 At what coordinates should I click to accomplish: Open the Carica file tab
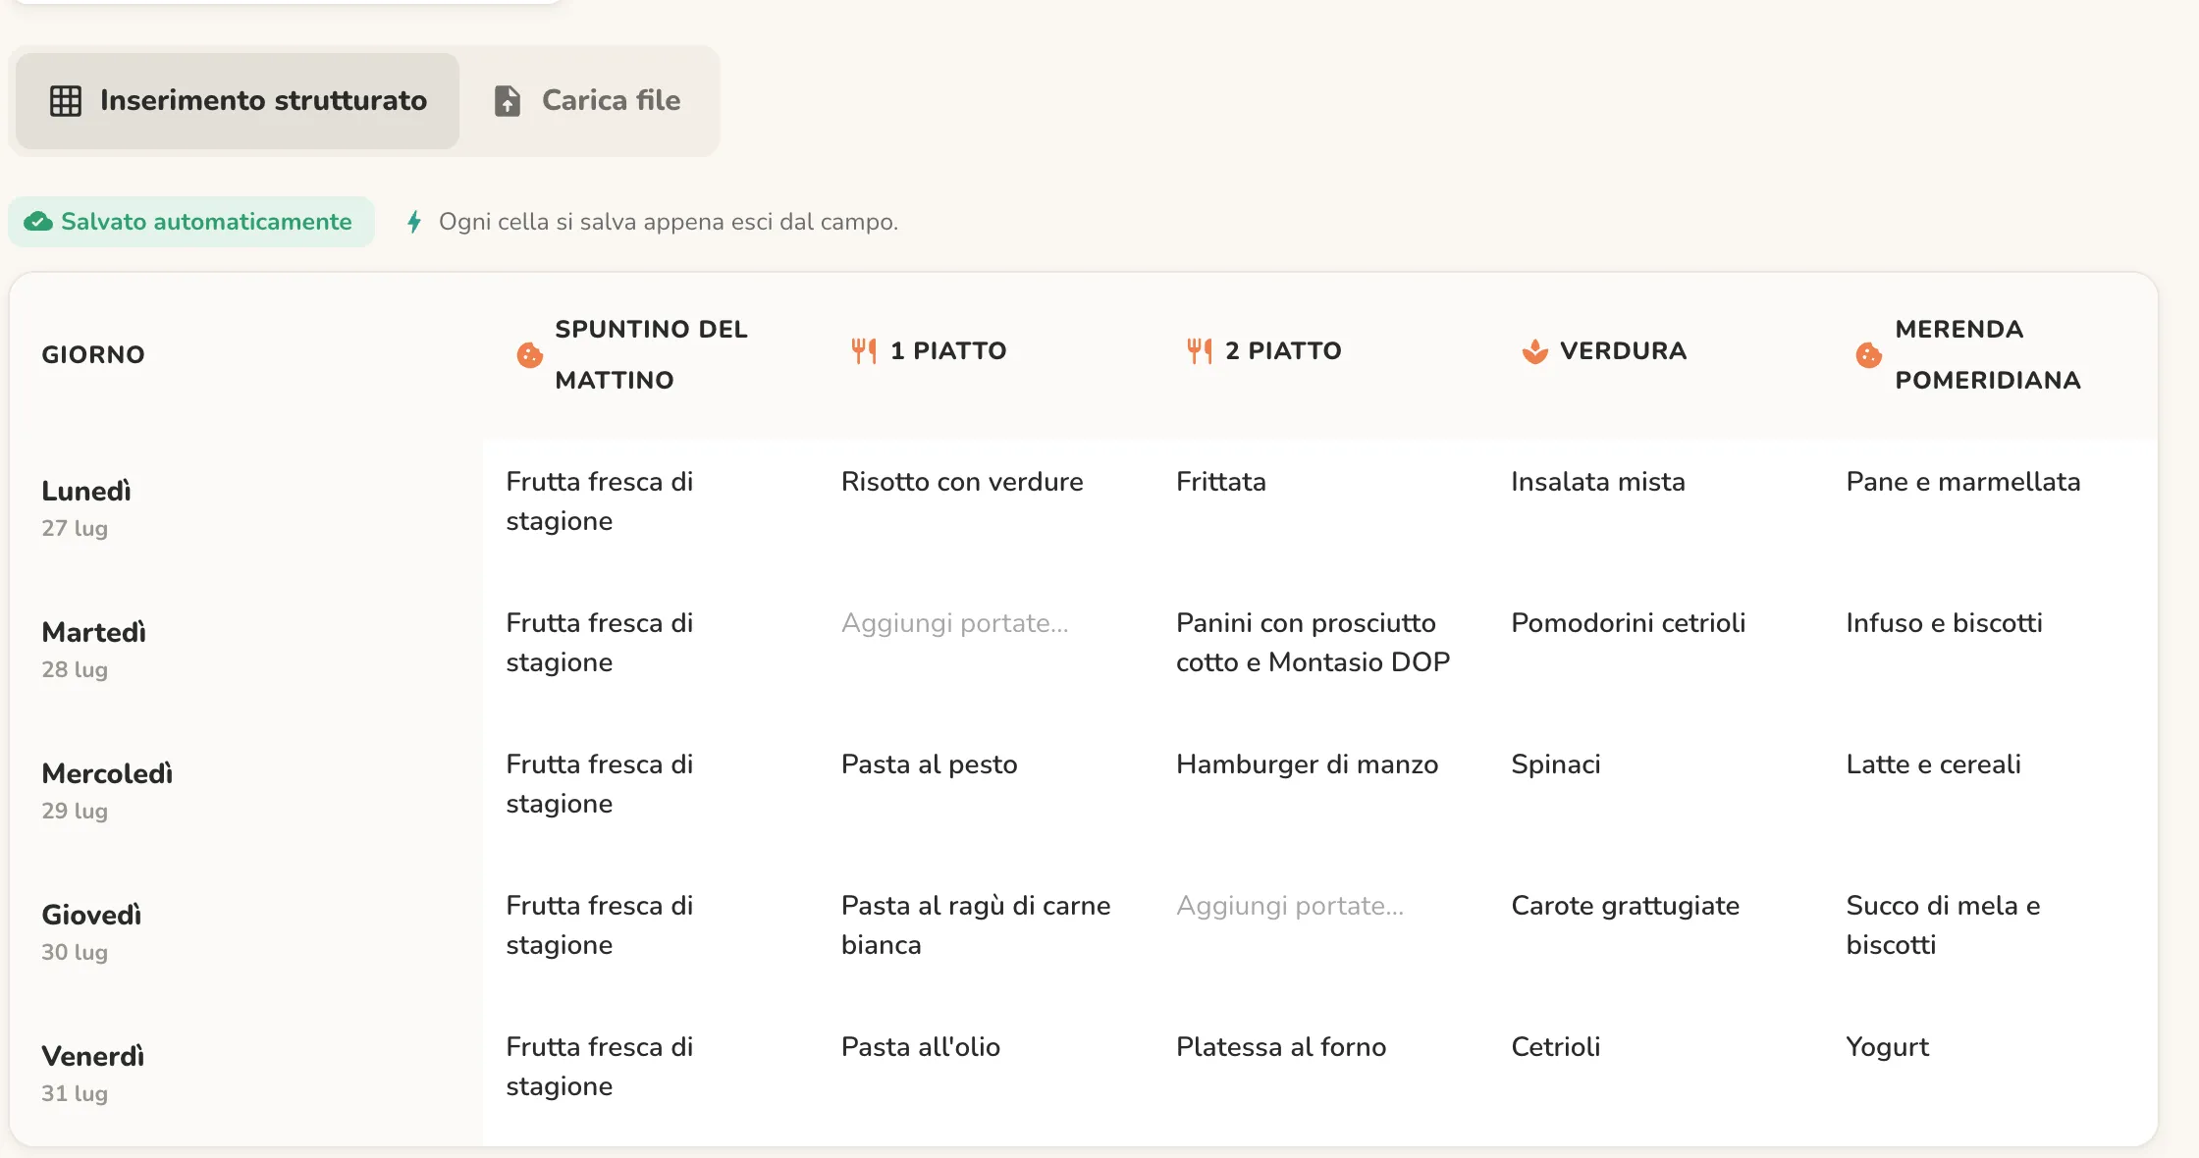point(587,101)
